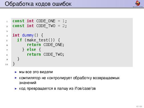Click the line 'return CODE_ONE;'
144x108 pixels.
[46, 45]
